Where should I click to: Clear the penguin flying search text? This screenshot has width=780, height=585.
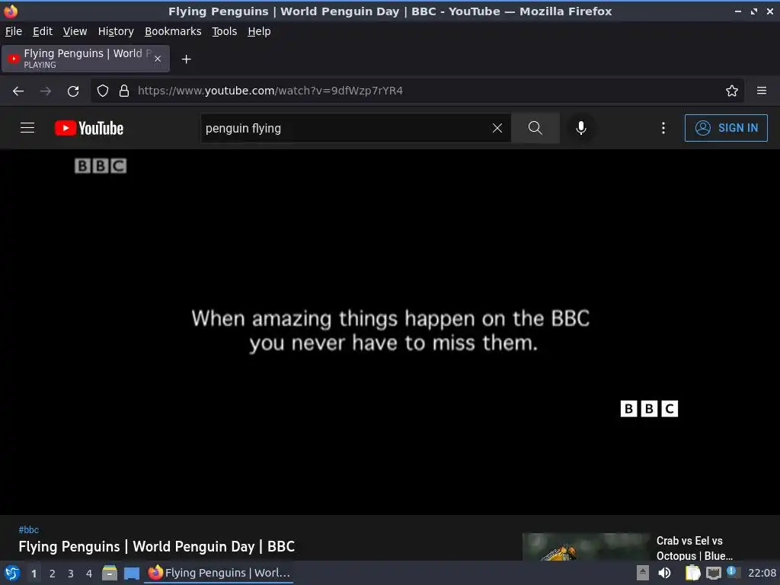pyautogui.click(x=497, y=128)
